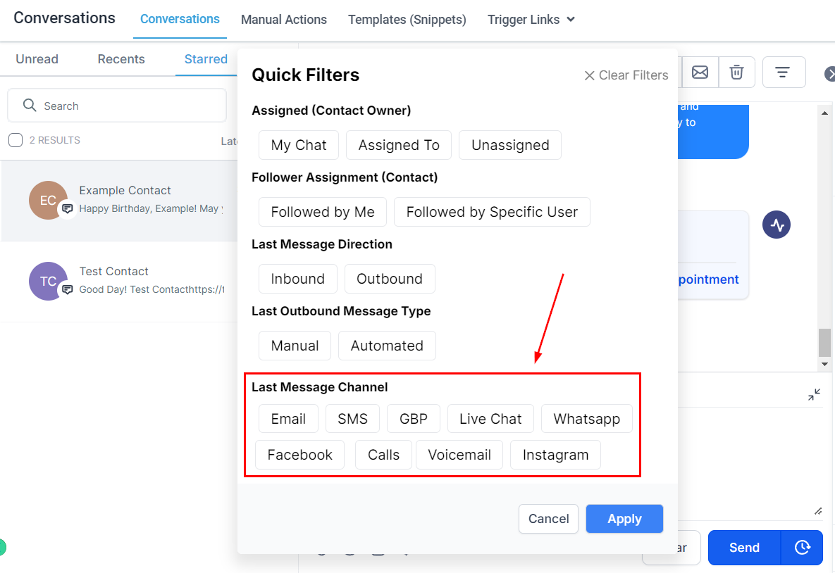This screenshot has height=573, width=835.
Task: Click the trash delete conversation icon
Action: point(736,72)
